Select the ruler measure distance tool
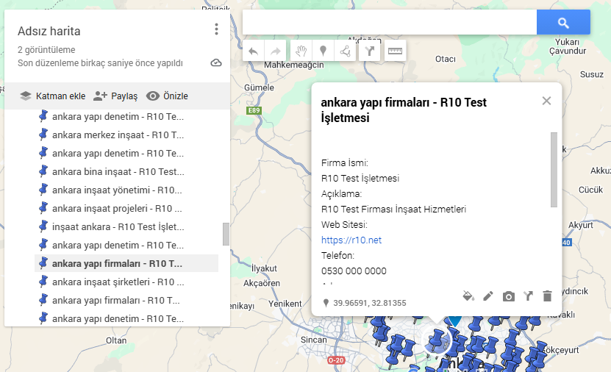This screenshot has width=611, height=372. click(x=395, y=51)
